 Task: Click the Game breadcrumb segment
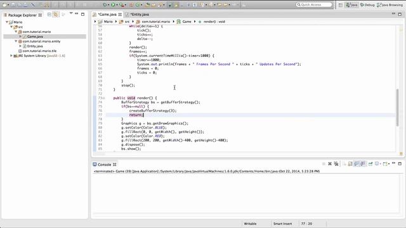coord(184,22)
